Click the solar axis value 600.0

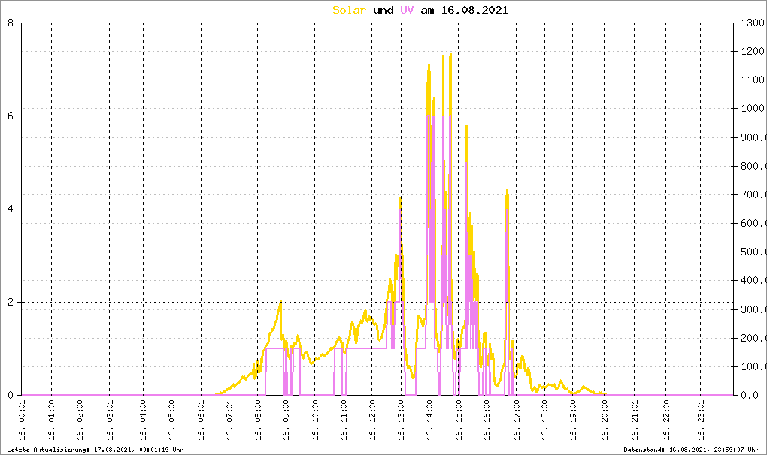(753, 223)
